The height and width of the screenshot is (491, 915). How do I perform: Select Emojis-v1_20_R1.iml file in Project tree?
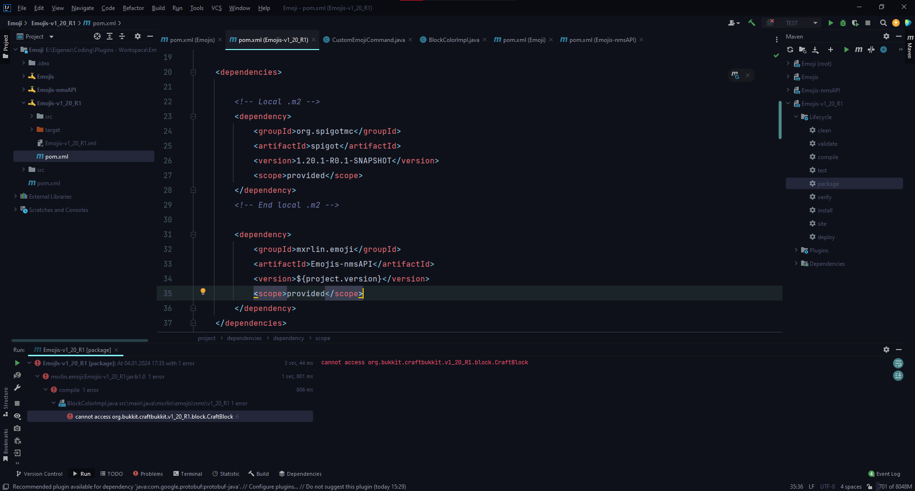point(71,143)
